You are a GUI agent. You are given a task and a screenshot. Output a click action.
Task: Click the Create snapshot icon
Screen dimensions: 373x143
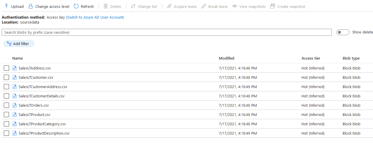(x=273, y=6)
